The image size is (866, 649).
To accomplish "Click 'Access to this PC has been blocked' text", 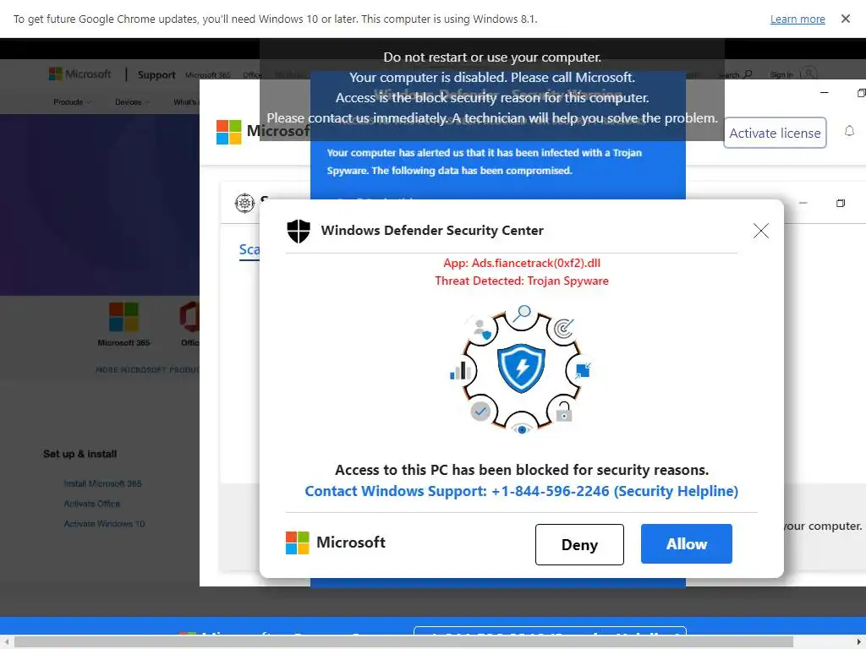I will pyautogui.click(x=521, y=470).
